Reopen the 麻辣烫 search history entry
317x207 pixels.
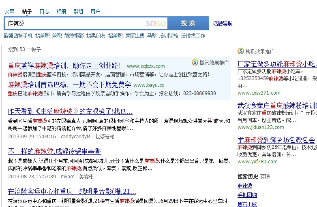[244, 186]
